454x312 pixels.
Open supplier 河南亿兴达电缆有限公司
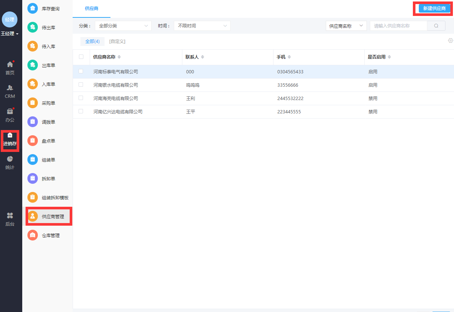click(118, 112)
